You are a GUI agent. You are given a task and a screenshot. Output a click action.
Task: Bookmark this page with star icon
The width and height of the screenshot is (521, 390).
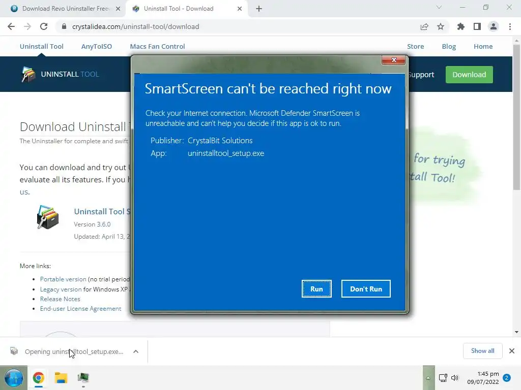tap(441, 26)
